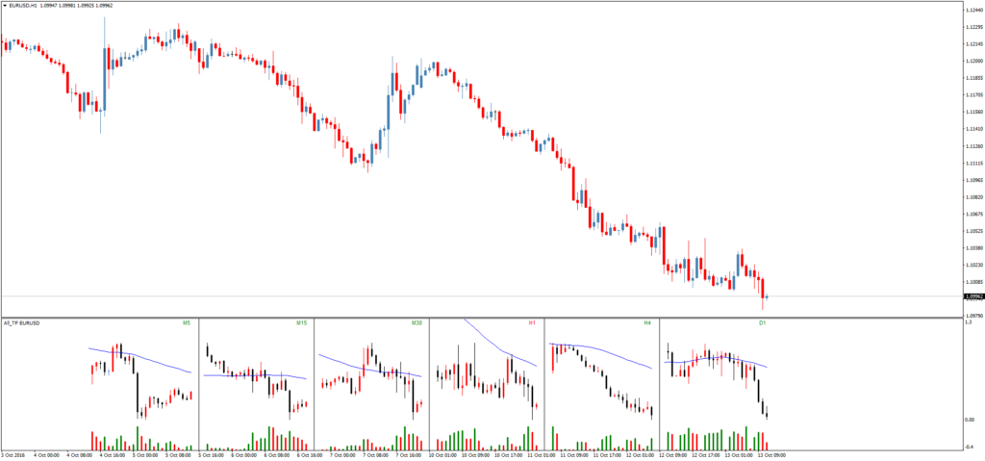Select the M30 timeframe label in indicator
Screen dimensions: 985x461
click(x=417, y=323)
